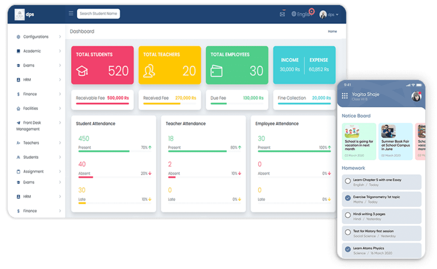Open the dps account dropdown

pyautogui.click(x=331, y=14)
